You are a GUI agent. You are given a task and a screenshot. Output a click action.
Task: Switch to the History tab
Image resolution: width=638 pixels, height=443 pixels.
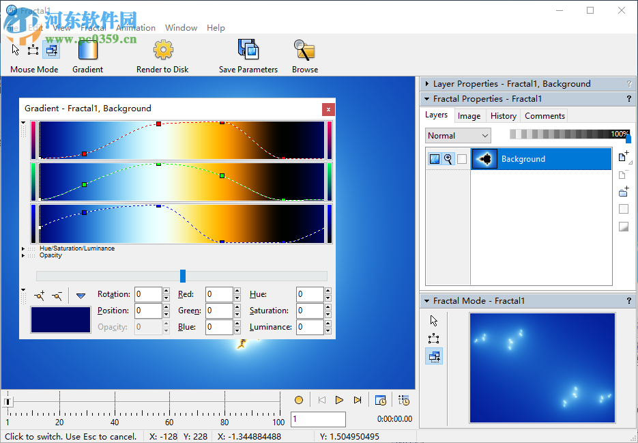click(503, 116)
